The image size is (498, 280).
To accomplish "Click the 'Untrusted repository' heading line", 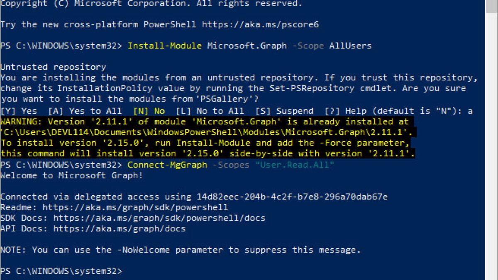I will pos(53,67).
